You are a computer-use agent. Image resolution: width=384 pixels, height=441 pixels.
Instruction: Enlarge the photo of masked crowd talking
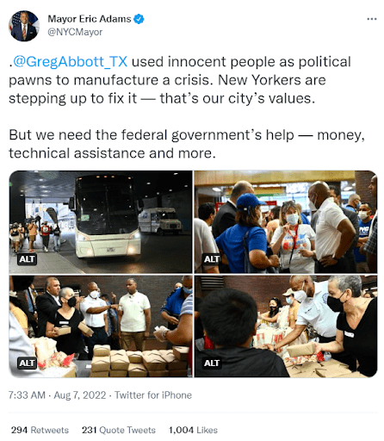[286, 221]
